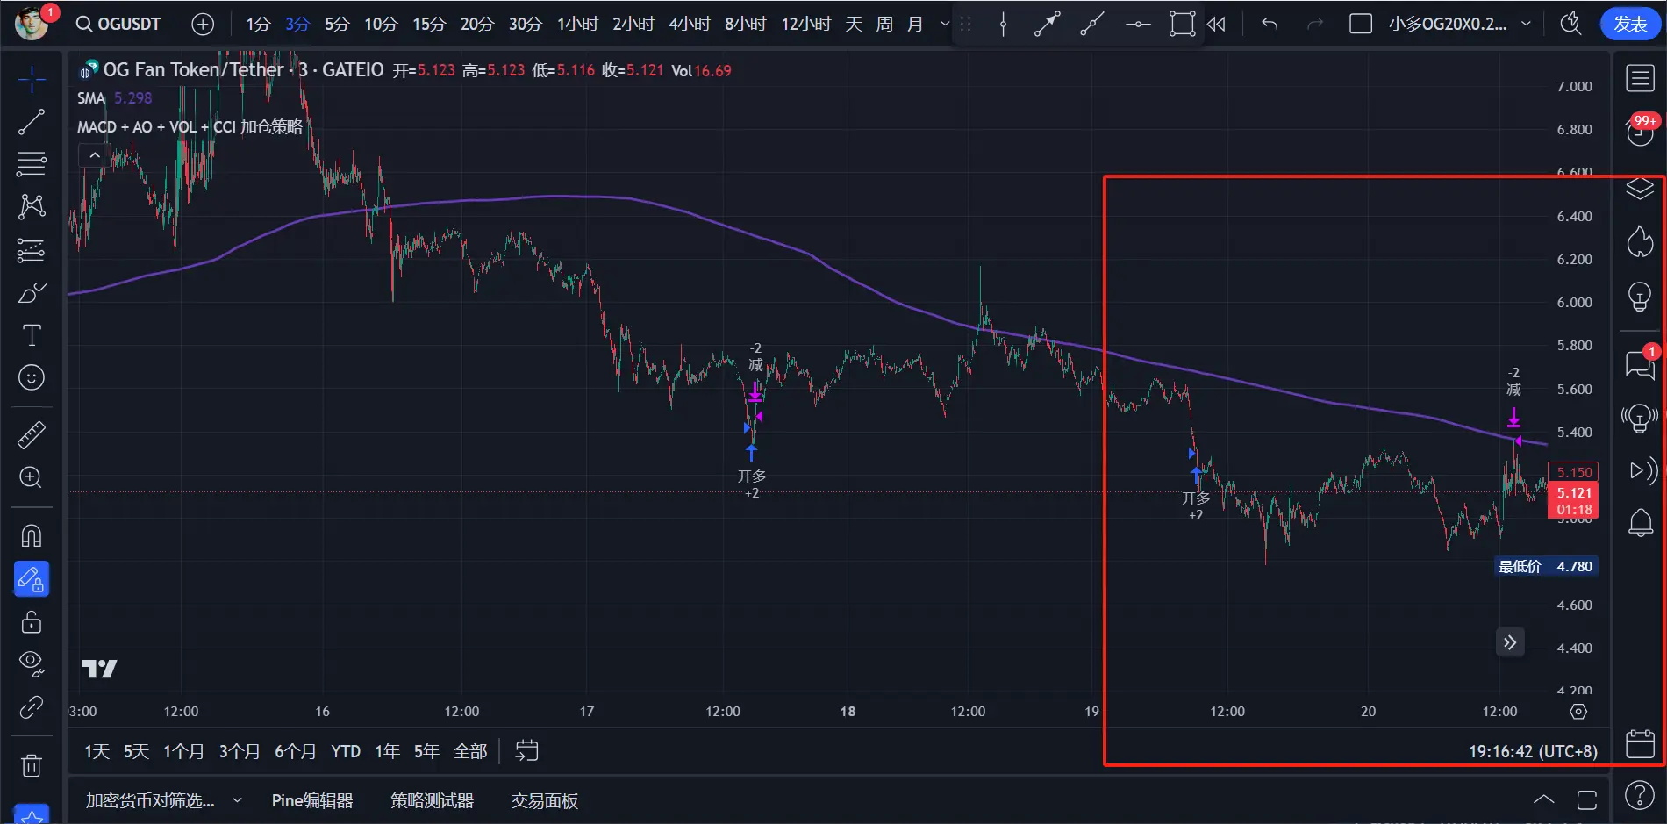
Task: Open the timezone menu 19:16:42 (UTC+8)
Action: 1534,751
